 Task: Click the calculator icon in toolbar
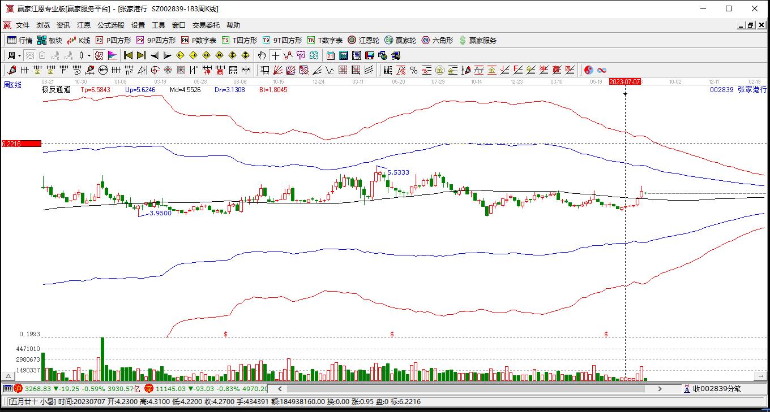[344, 55]
